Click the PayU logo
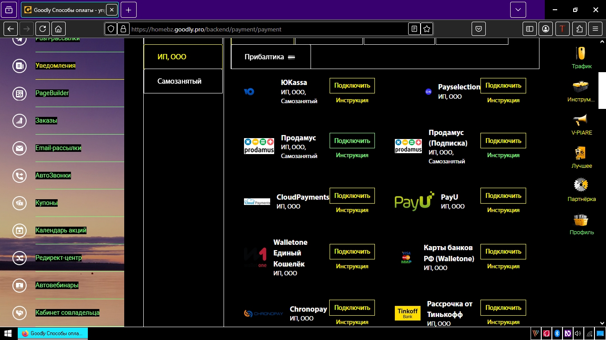The image size is (606, 340). (x=414, y=201)
